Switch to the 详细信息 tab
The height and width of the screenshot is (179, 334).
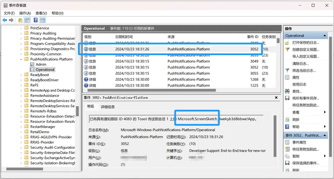pos(108,107)
